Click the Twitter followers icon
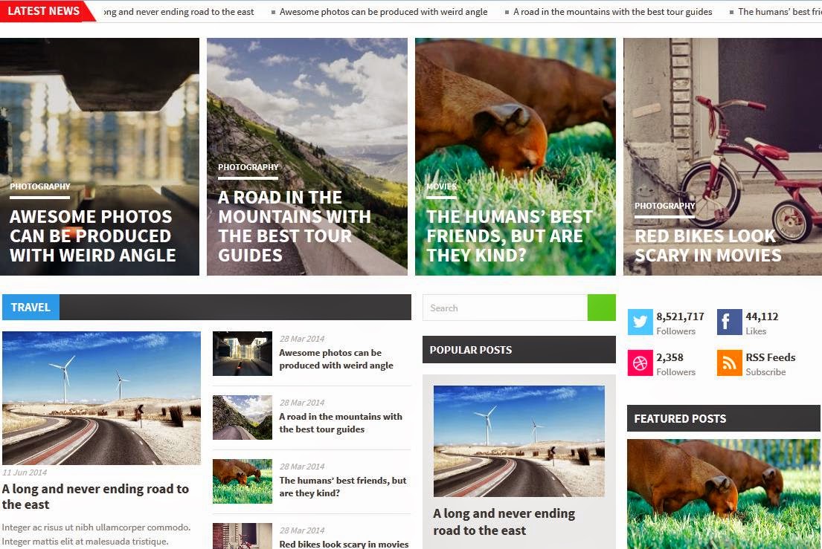Image resolution: width=822 pixels, height=549 pixels. coord(640,322)
